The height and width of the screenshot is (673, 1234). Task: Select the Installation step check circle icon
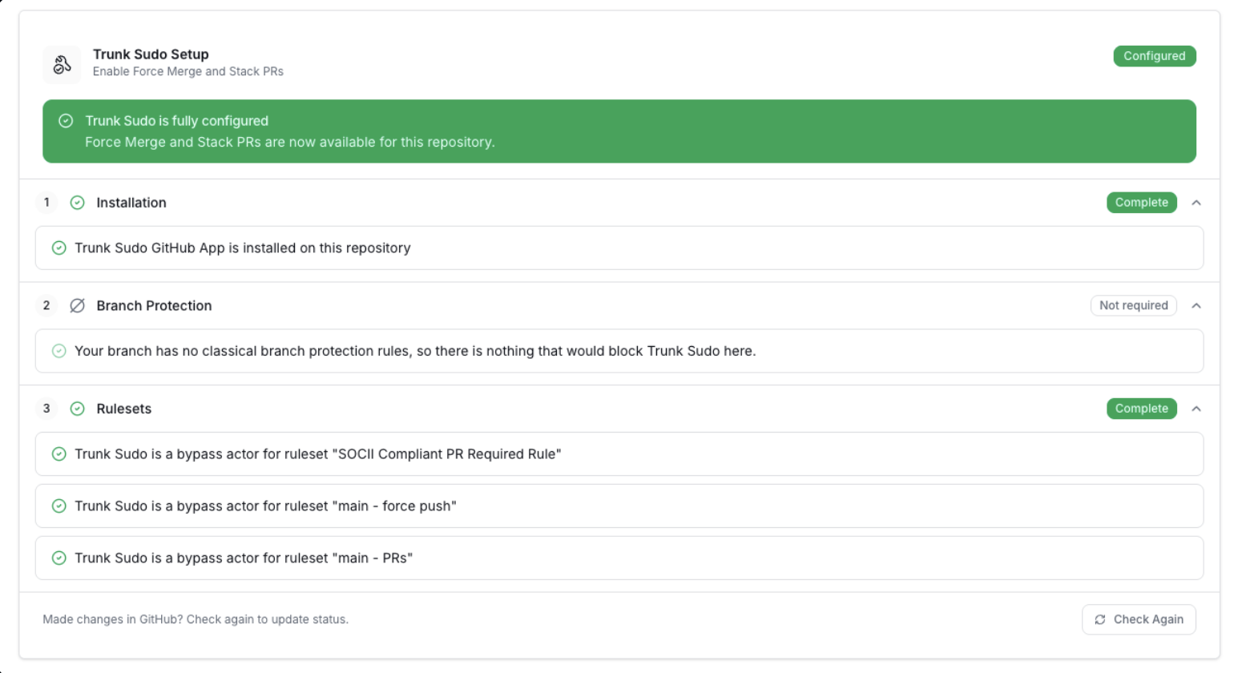click(77, 203)
